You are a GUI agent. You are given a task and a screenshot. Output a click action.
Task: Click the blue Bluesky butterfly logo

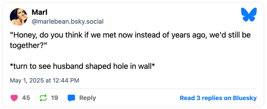click(249, 15)
